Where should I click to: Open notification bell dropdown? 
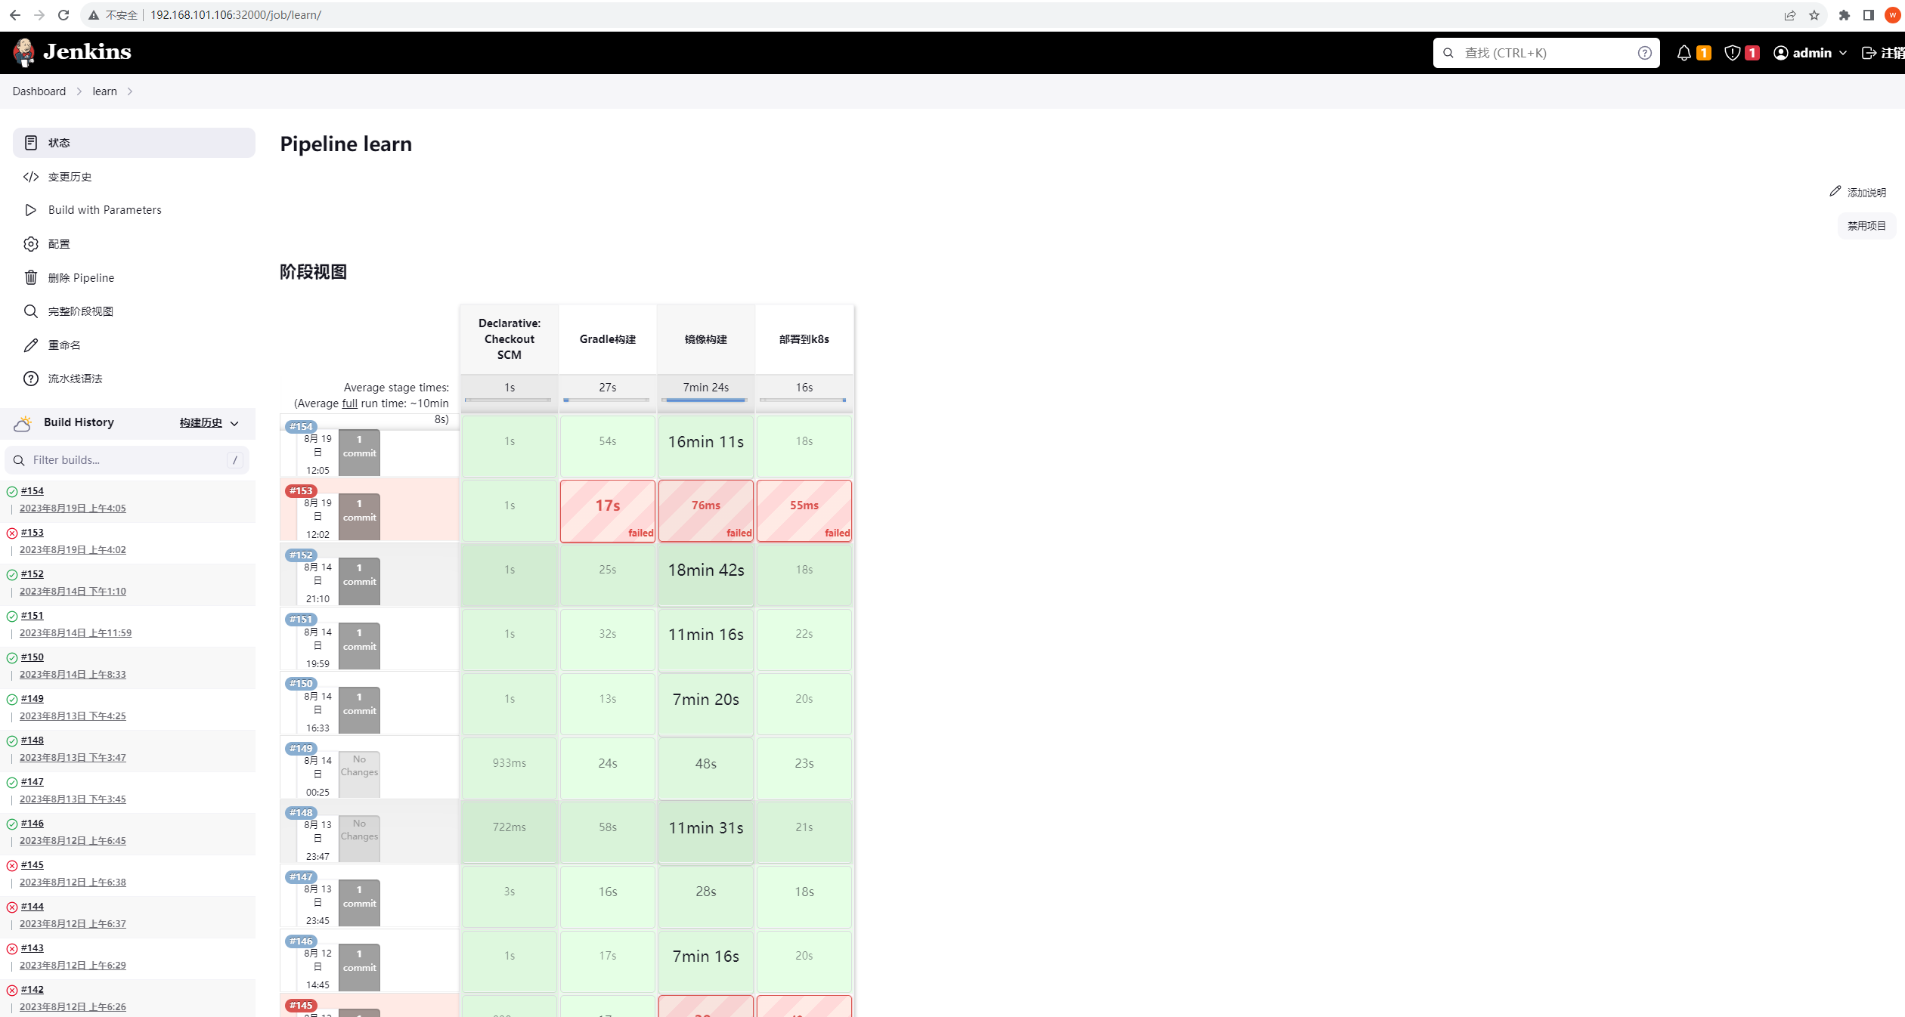(x=1684, y=53)
